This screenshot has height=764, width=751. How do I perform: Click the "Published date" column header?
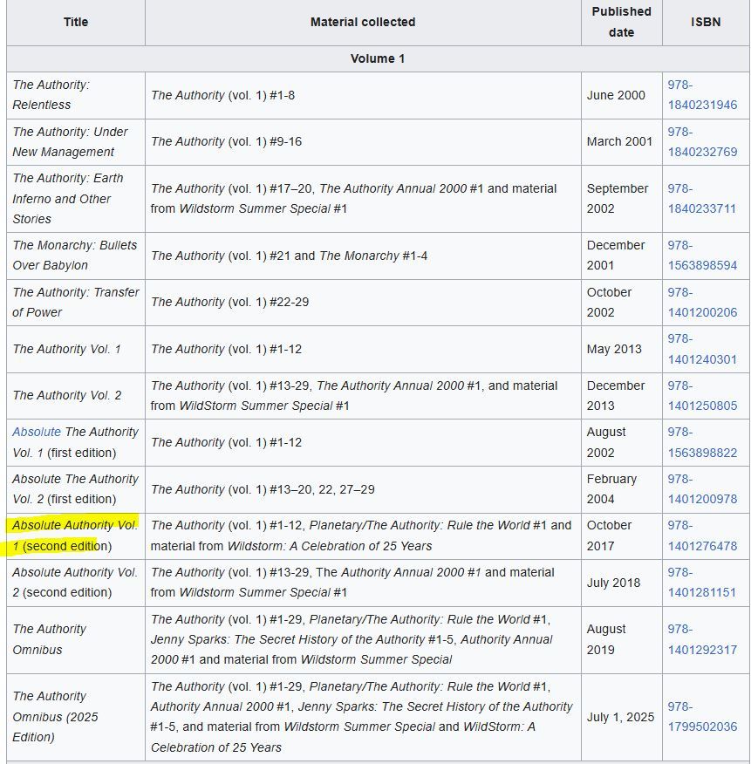click(622, 22)
